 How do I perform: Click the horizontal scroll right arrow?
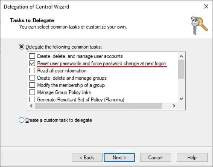tap(174, 106)
